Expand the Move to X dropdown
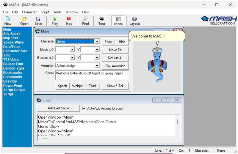This screenshot has width=238, height=154. (72, 50)
